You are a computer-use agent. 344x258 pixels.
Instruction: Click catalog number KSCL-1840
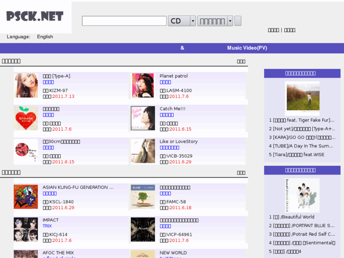tap(61, 202)
